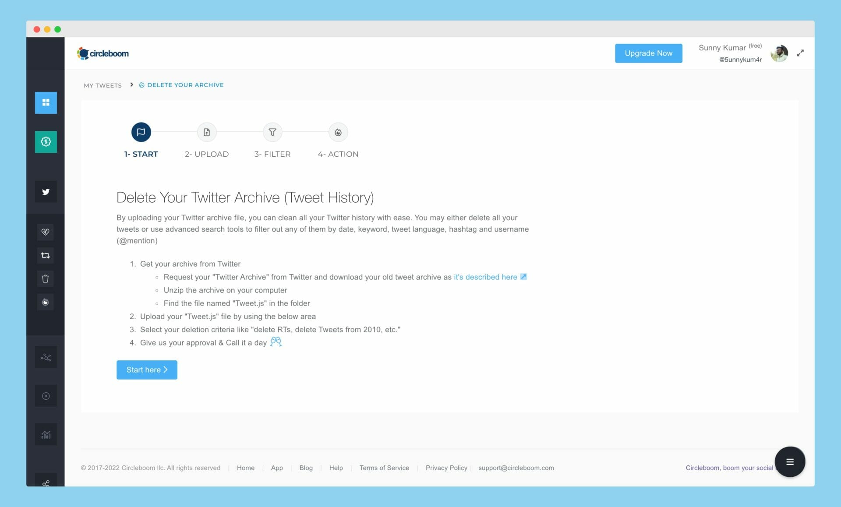Click the Sunny Kumar account name

[722, 48]
